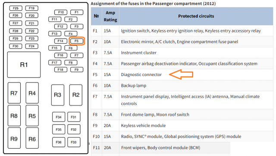Viewport: 276px width, 156px height.
Task: Click the Amp Rating column header
Action: (x=110, y=16)
